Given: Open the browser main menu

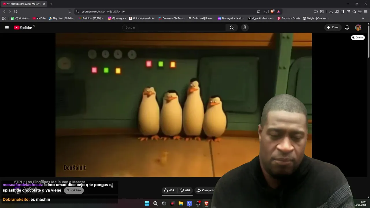Looking at the screenshot, I should (366, 12).
